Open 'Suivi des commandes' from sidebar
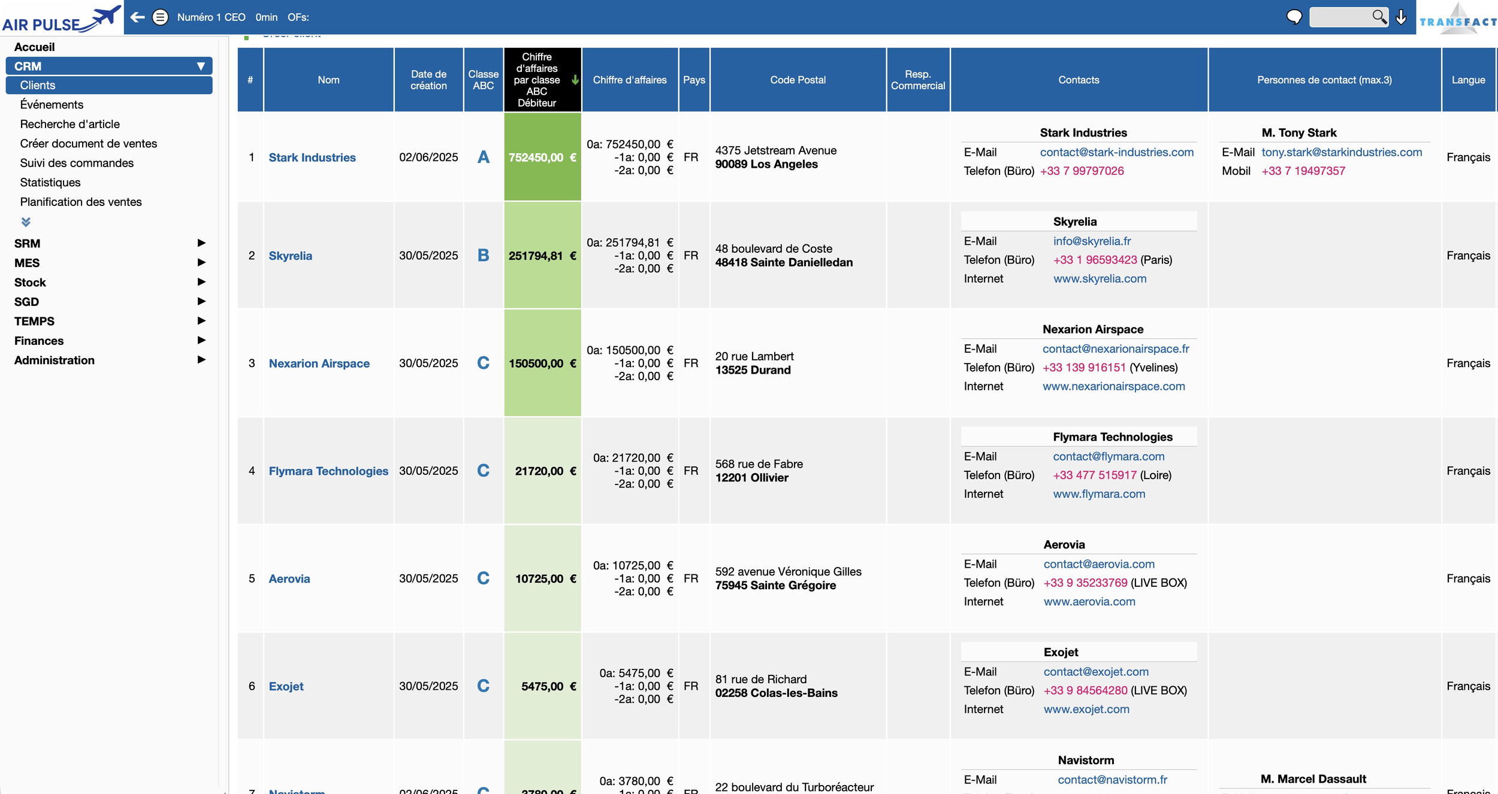 [77, 162]
